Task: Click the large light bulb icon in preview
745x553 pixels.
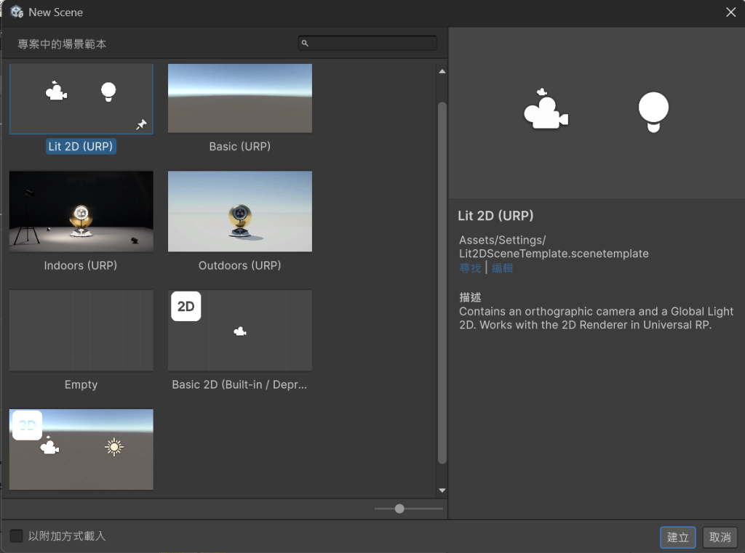Action: 654,112
